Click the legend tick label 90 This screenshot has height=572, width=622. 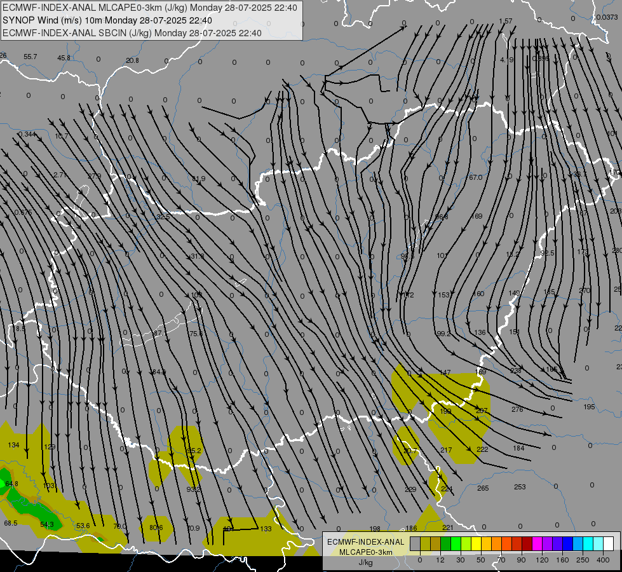point(521,560)
